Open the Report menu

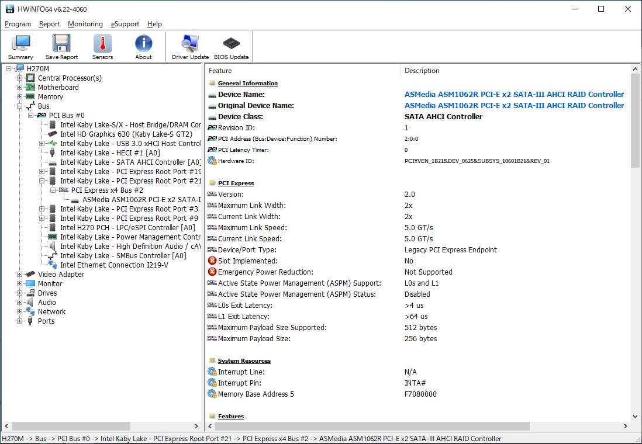(x=49, y=24)
